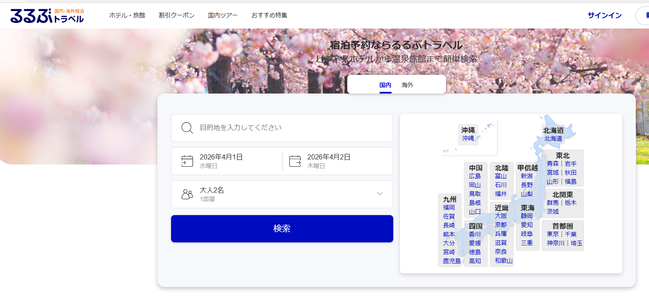Switch to the 国内 tab
Screen dimensions: 649x301
(x=385, y=85)
